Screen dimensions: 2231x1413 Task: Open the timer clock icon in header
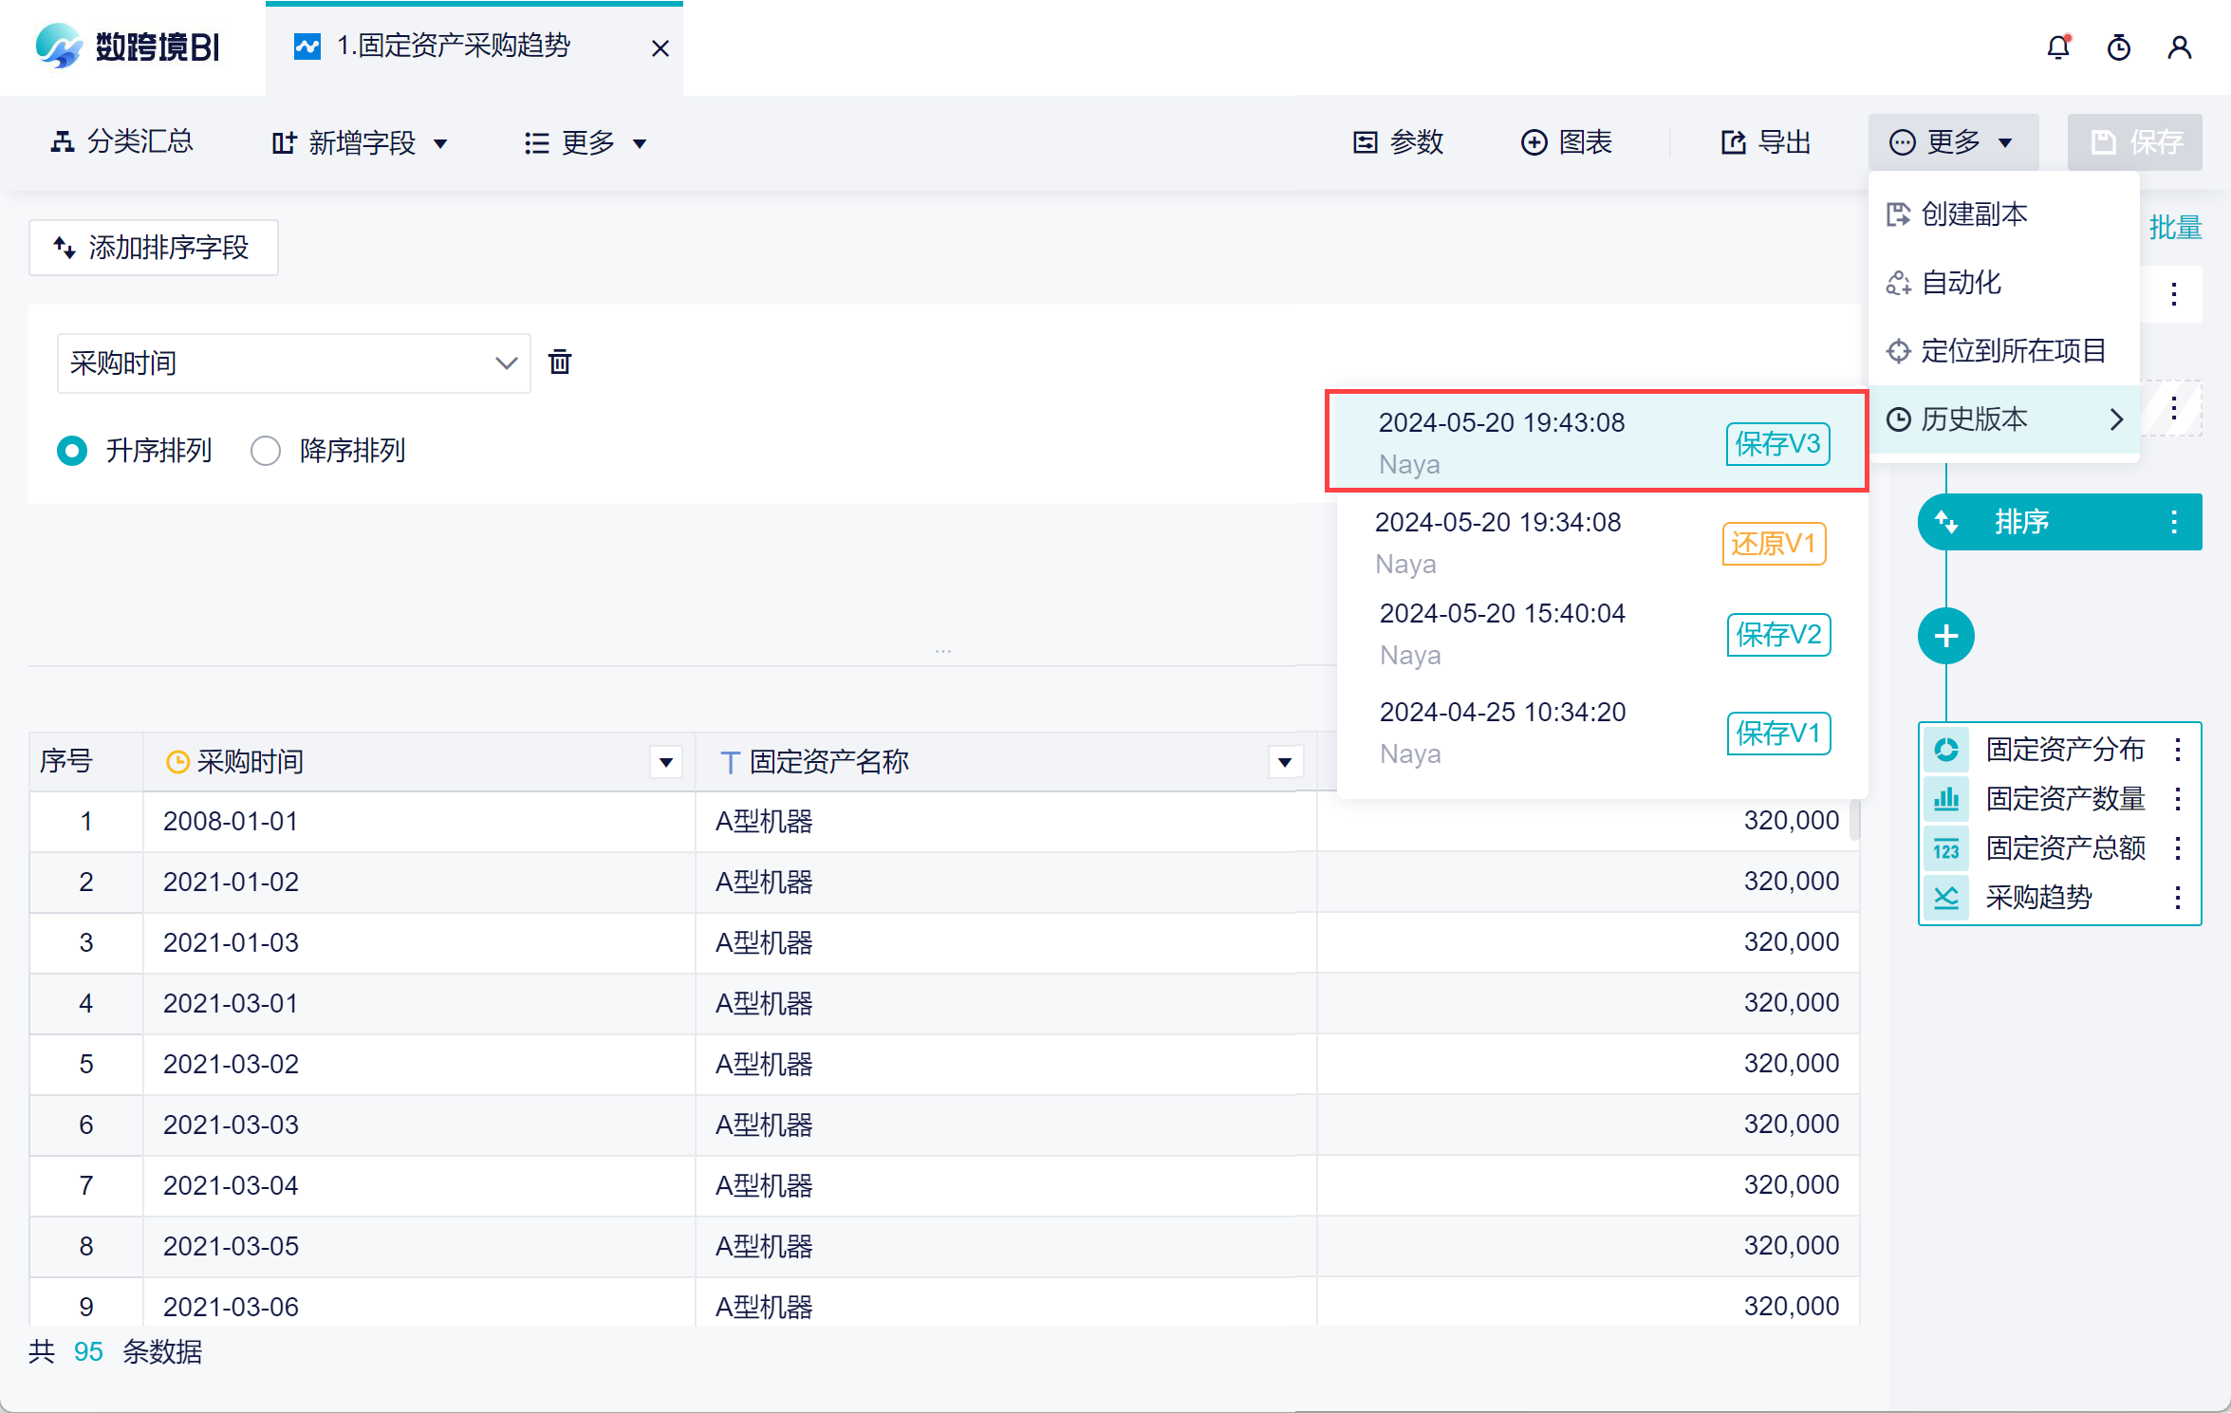click(2118, 47)
